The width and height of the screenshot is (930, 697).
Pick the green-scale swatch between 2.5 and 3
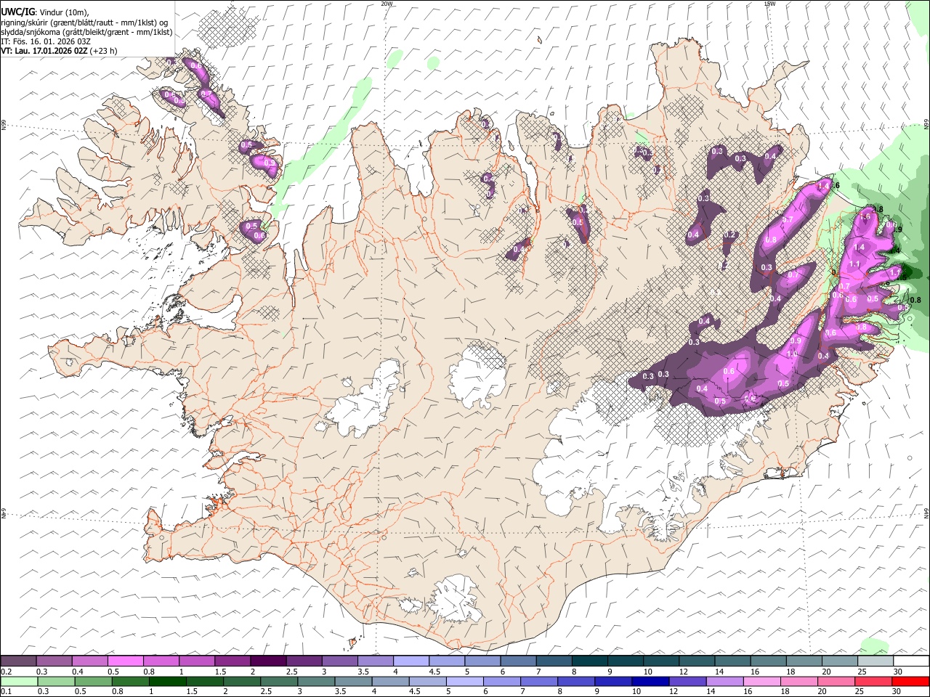click(278, 681)
